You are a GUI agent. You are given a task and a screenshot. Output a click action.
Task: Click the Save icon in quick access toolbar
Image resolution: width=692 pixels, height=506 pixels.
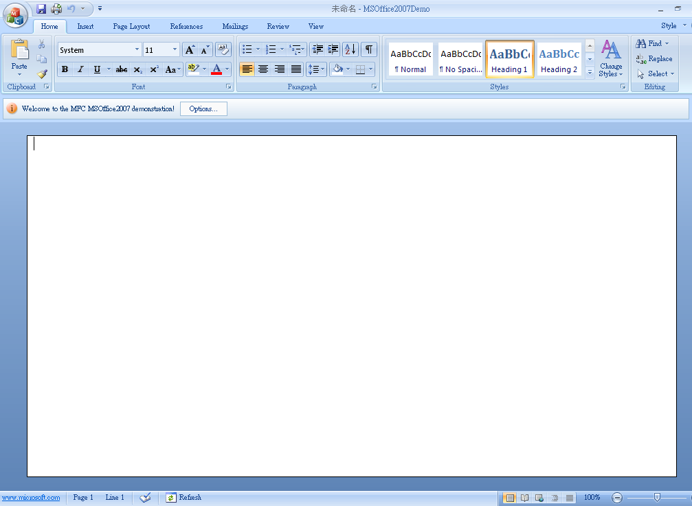[41, 9]
